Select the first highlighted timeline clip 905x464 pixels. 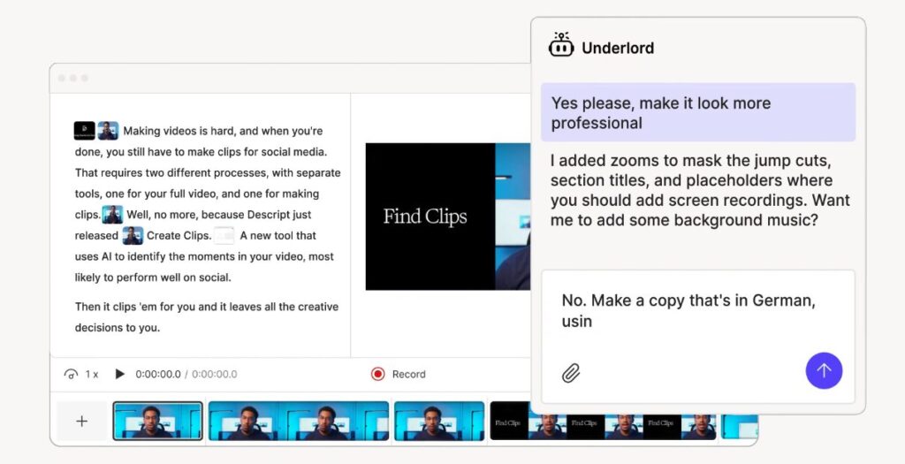[x=157, y=421]
